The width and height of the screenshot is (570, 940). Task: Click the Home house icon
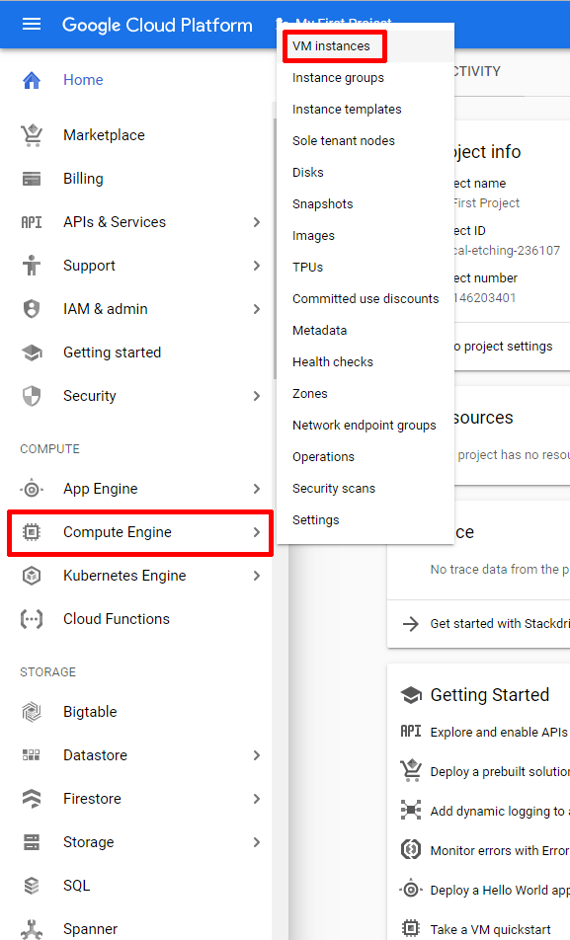point(32,80)
